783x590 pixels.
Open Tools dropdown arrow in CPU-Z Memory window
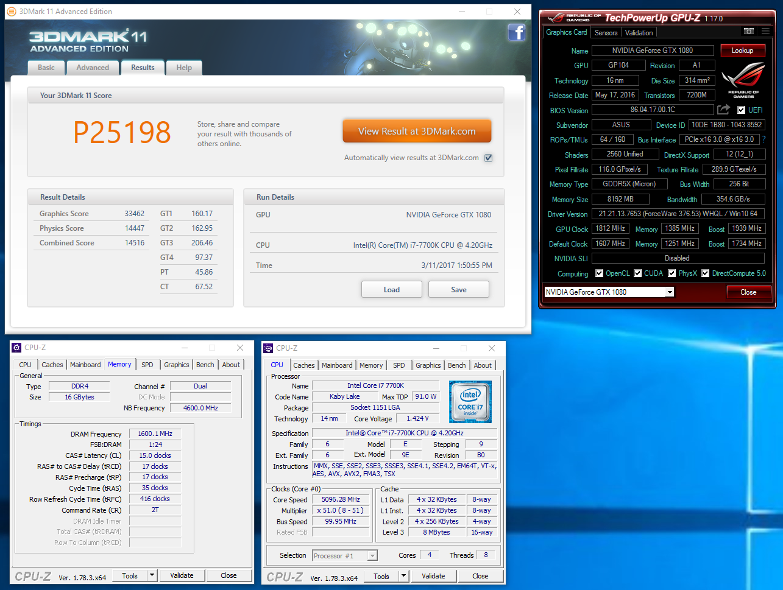click(152, 575)
